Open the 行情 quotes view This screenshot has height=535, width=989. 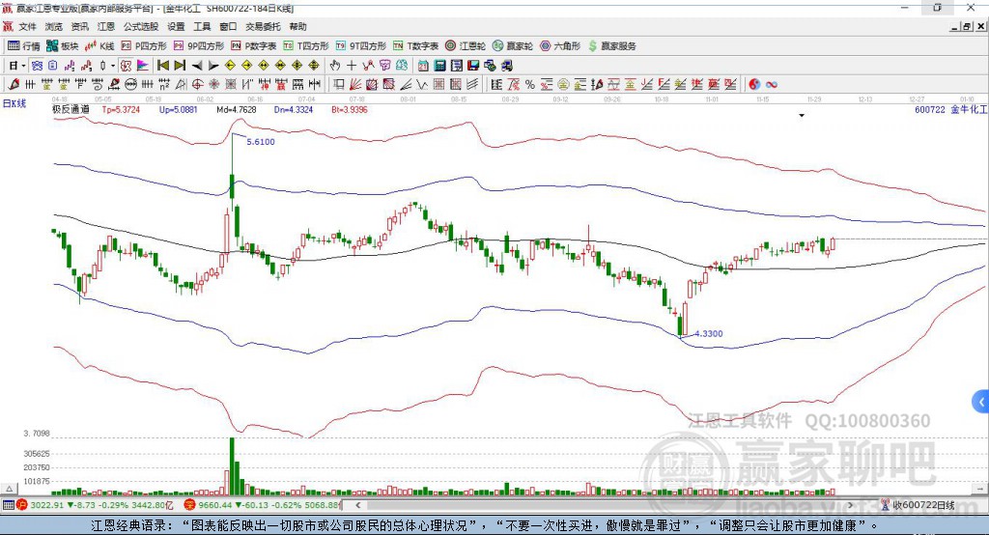[x=23, y=46]
